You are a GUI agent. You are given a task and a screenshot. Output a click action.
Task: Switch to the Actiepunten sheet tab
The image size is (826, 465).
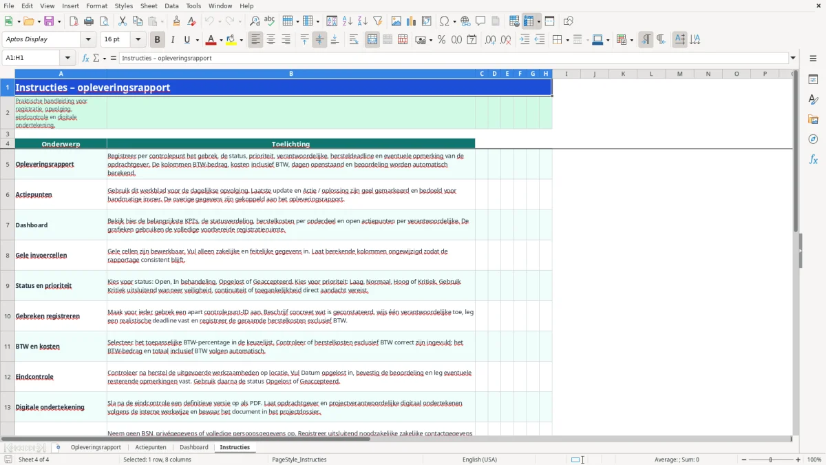pyautogui.click(x=151, y=448)
